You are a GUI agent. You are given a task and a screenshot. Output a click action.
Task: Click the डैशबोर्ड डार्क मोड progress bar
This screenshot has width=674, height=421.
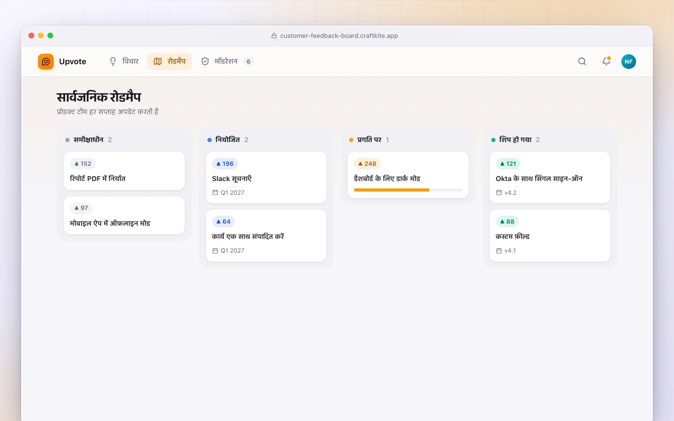408,189
